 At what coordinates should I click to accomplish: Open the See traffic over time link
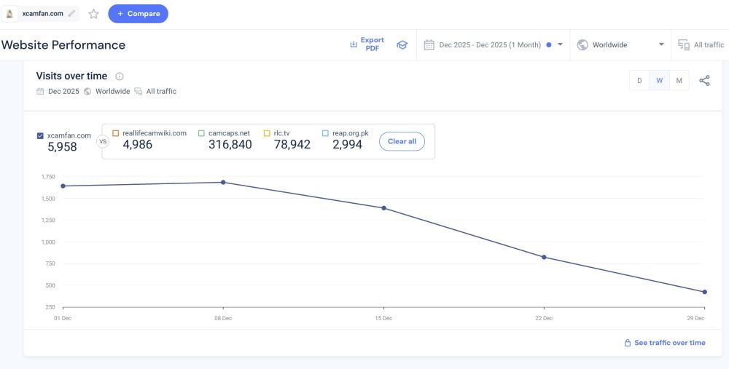[x=664, y=343]
